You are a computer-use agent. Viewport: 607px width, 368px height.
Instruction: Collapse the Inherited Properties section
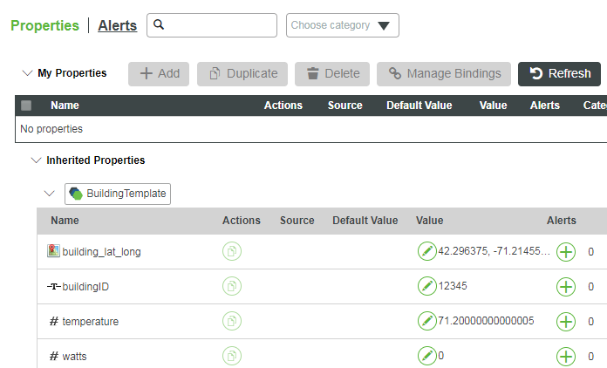tap(36, 160)
